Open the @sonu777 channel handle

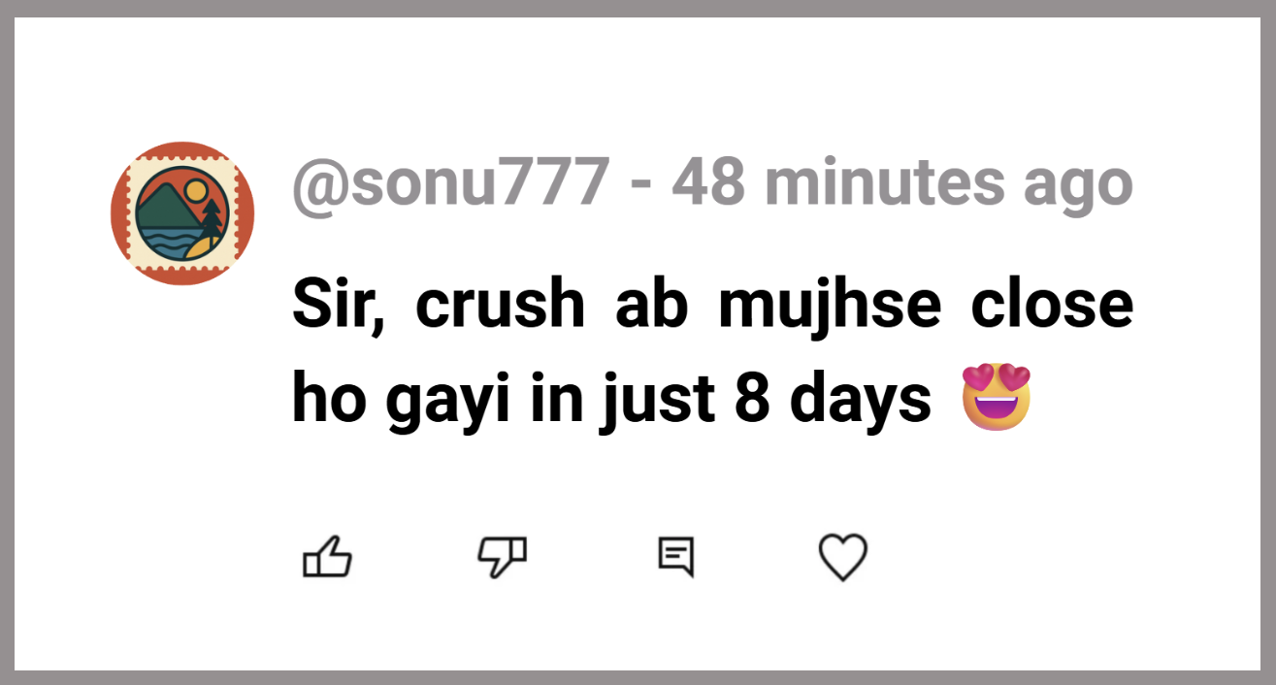pos(451,182)
